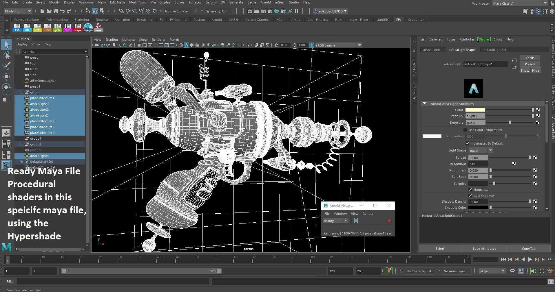
Task: Uncheck Illuminates By Default
Action: point(467,143)
